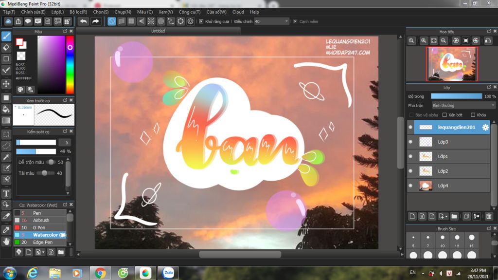Click the cloud save icon in toolbar
This screenshot has width=498, height=280.
(8, 21)
